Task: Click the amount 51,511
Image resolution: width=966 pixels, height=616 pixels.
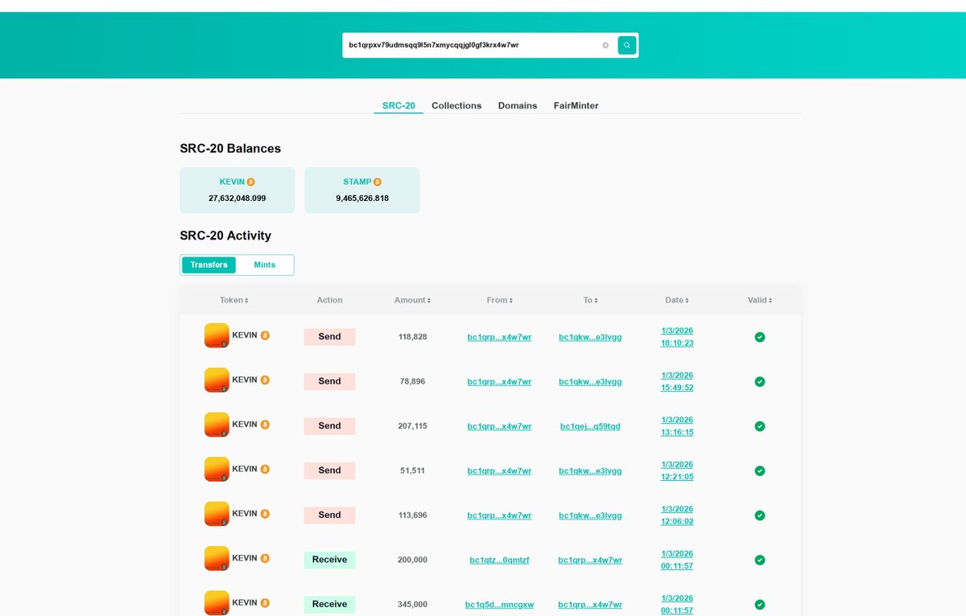Action: pos(412,471)
